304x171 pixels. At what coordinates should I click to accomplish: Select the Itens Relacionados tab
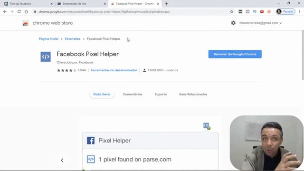(193, 94)
